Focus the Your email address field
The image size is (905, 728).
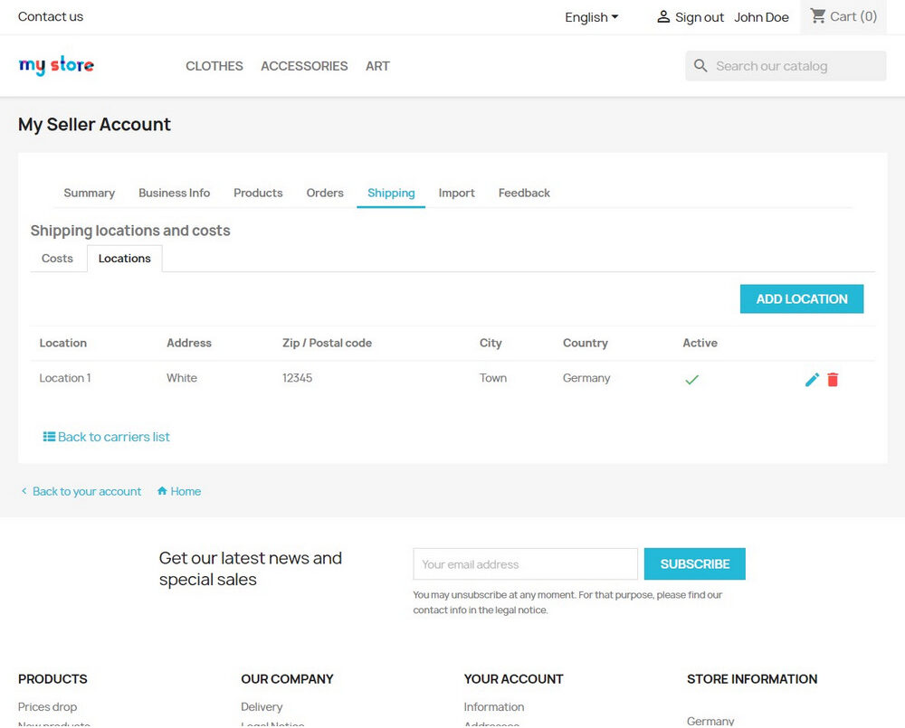coord(525,563)
